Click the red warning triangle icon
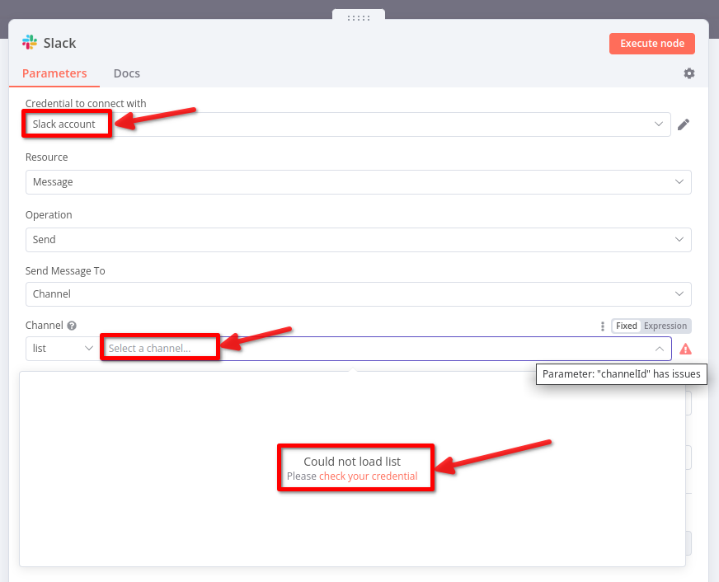 coord(686,349)
